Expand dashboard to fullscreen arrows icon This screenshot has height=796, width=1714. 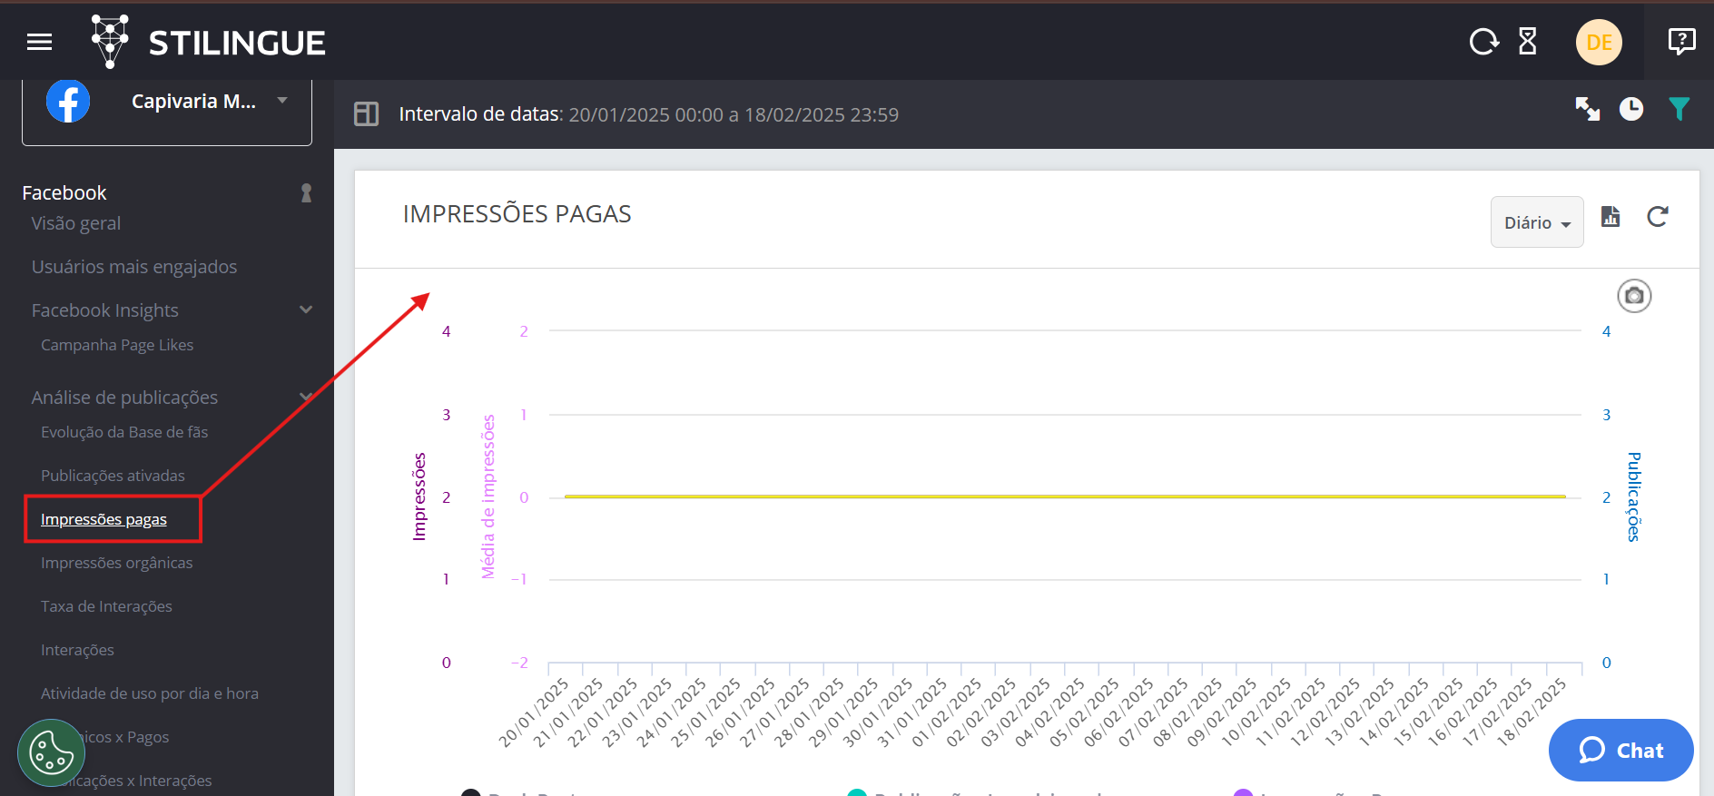click(1588, 109)
